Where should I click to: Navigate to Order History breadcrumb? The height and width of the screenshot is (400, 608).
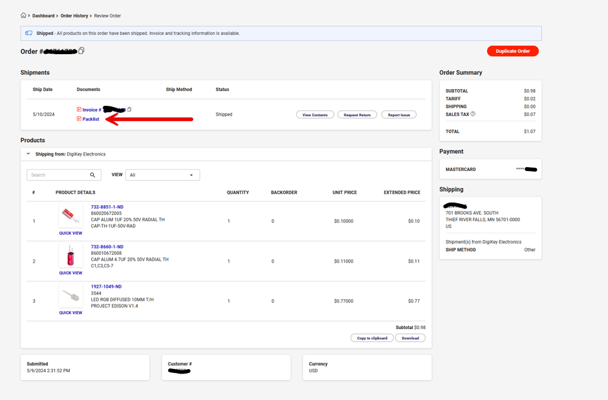pos(74,16)
